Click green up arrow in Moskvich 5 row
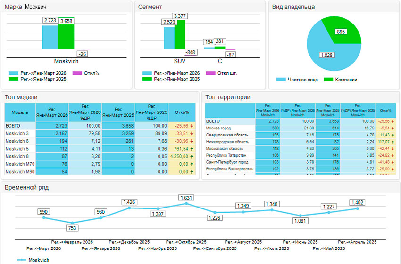401x264 pixels. pyautogui.click(x=192, y=149)
